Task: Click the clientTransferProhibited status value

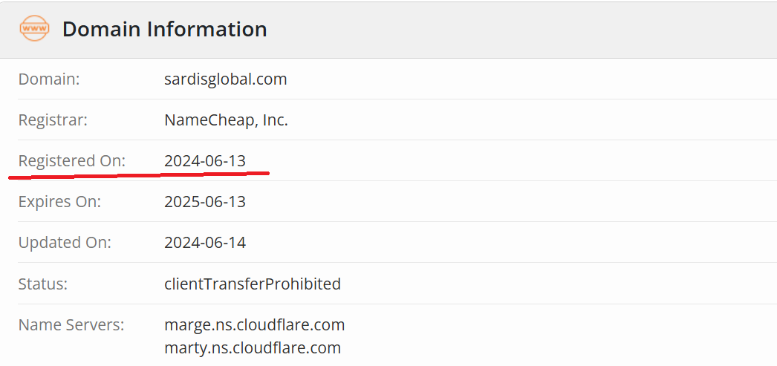Action: 253,283
